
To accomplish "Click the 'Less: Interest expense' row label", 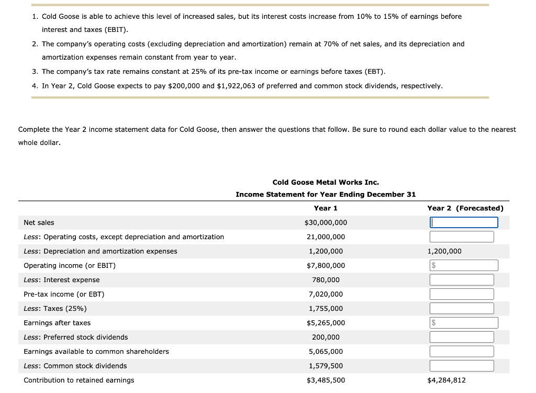I will point(62,280).
